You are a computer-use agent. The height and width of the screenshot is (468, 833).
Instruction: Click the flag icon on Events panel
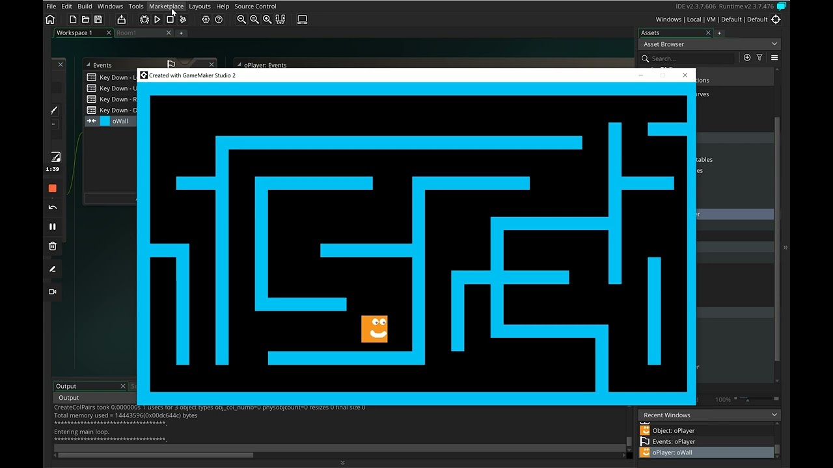[171, 64]
